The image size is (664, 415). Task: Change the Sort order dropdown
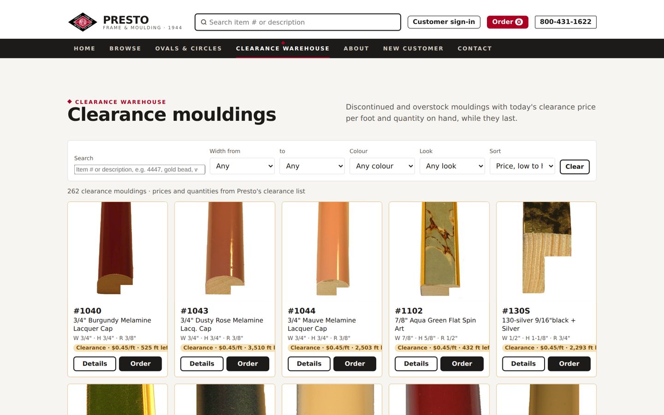(522, 166)
